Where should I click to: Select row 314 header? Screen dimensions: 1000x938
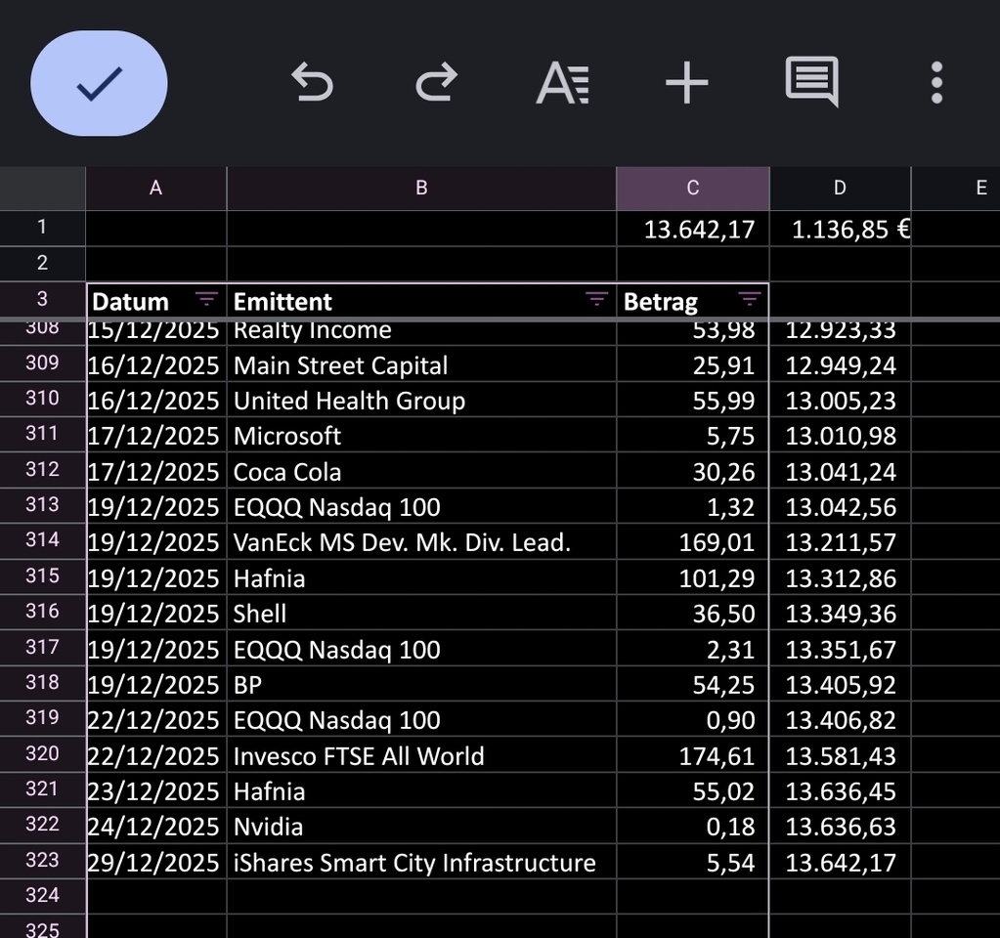point(42,540)
